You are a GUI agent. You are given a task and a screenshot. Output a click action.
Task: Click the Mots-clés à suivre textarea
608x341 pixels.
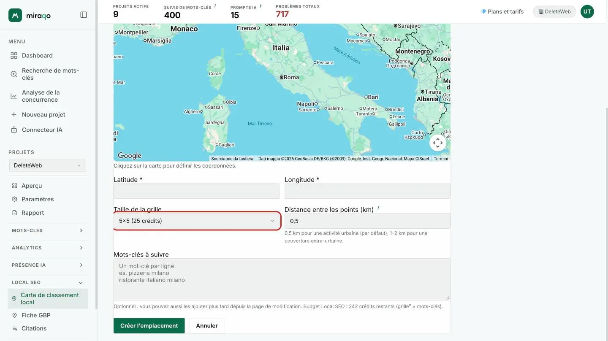pos(282,279)
